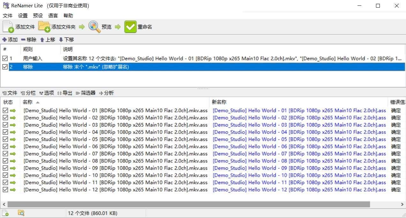Click the 添加文件 (Add files) icon

tap(8, 27)
